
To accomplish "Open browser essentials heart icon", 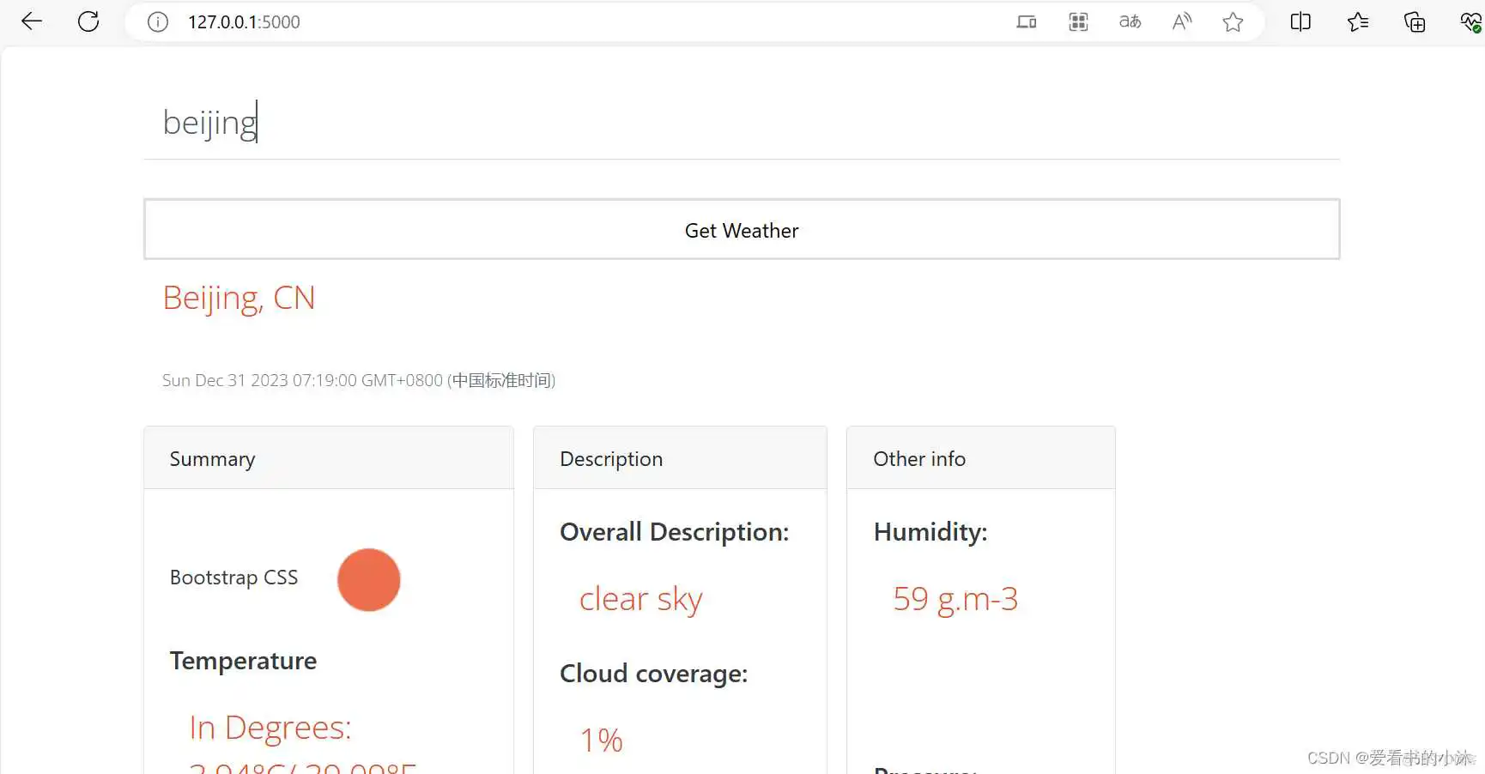I will point(1470,22).
